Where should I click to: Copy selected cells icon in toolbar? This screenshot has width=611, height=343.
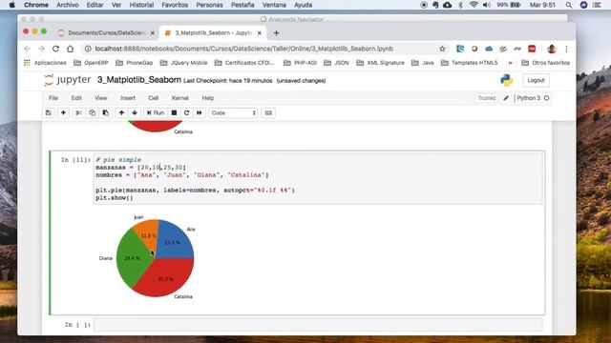click(x=92, y=112)
